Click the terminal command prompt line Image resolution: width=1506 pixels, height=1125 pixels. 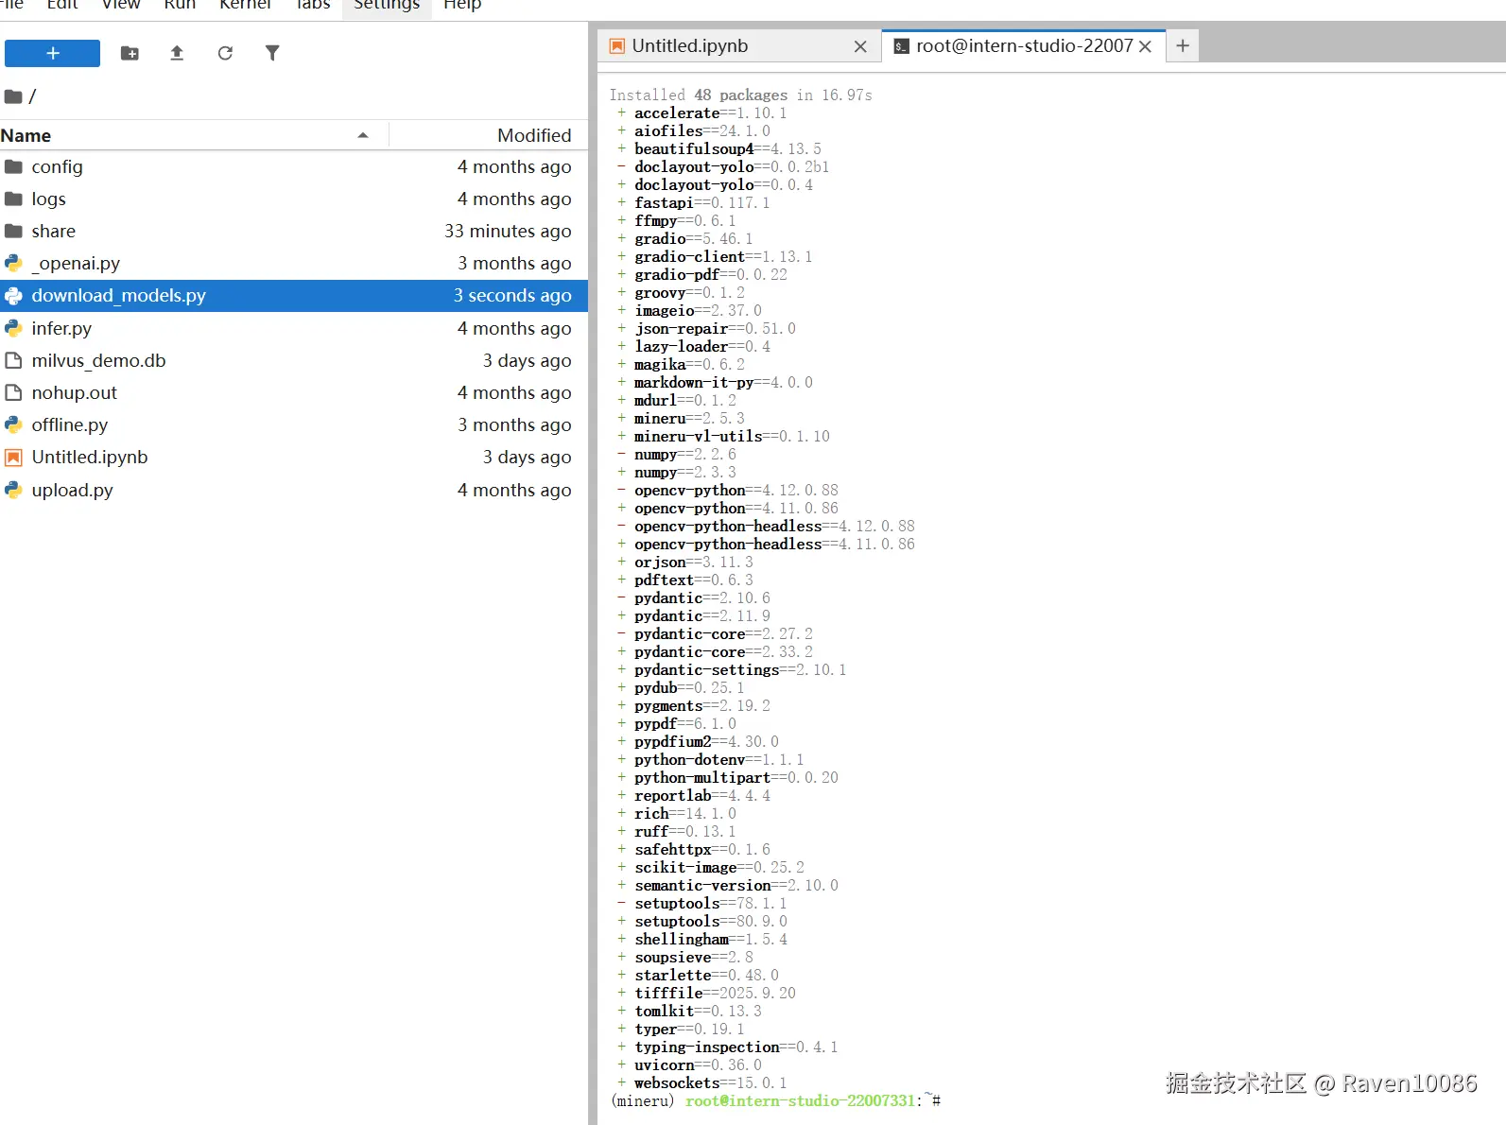pyautogui.click(x=775, y=1101)
